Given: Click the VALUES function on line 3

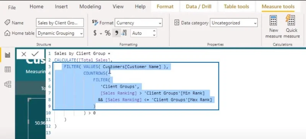Looking at the screenshot, I should (x=91, y=67).
